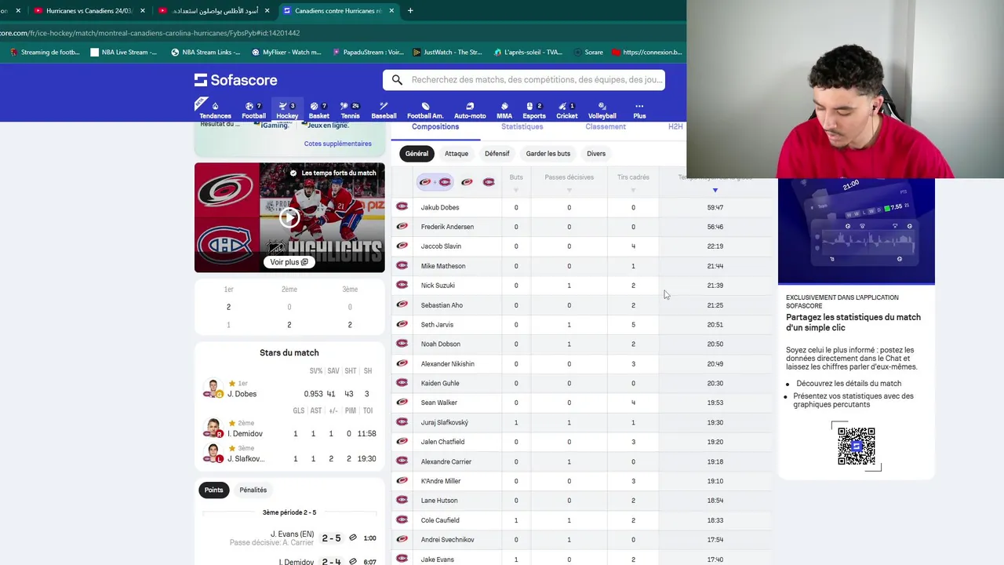Image resolution: width=1004 pixels, height=565 pixels.
Task: Open the Football Am. section
Action: pyautogui.click(x=425, y=111)
